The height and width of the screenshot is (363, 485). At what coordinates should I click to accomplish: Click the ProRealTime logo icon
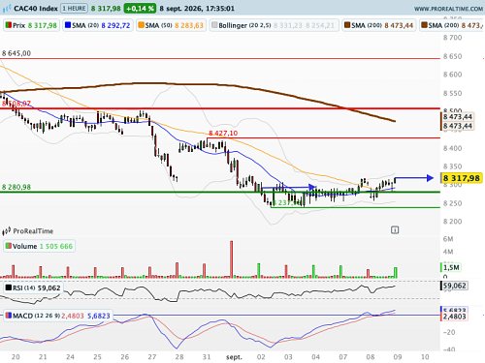[x=7, y=231]
